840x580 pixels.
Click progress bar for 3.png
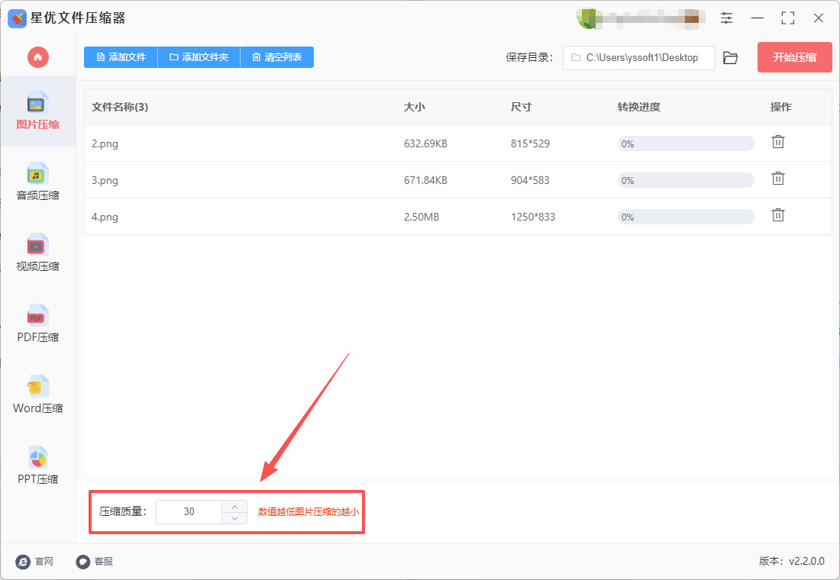click(x=686, y=180)
